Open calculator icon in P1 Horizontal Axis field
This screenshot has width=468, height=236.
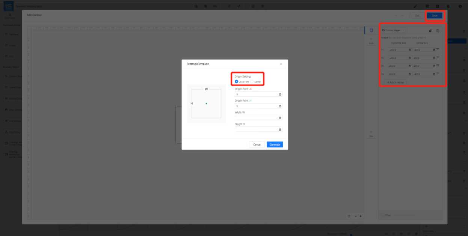pos(410,50)
